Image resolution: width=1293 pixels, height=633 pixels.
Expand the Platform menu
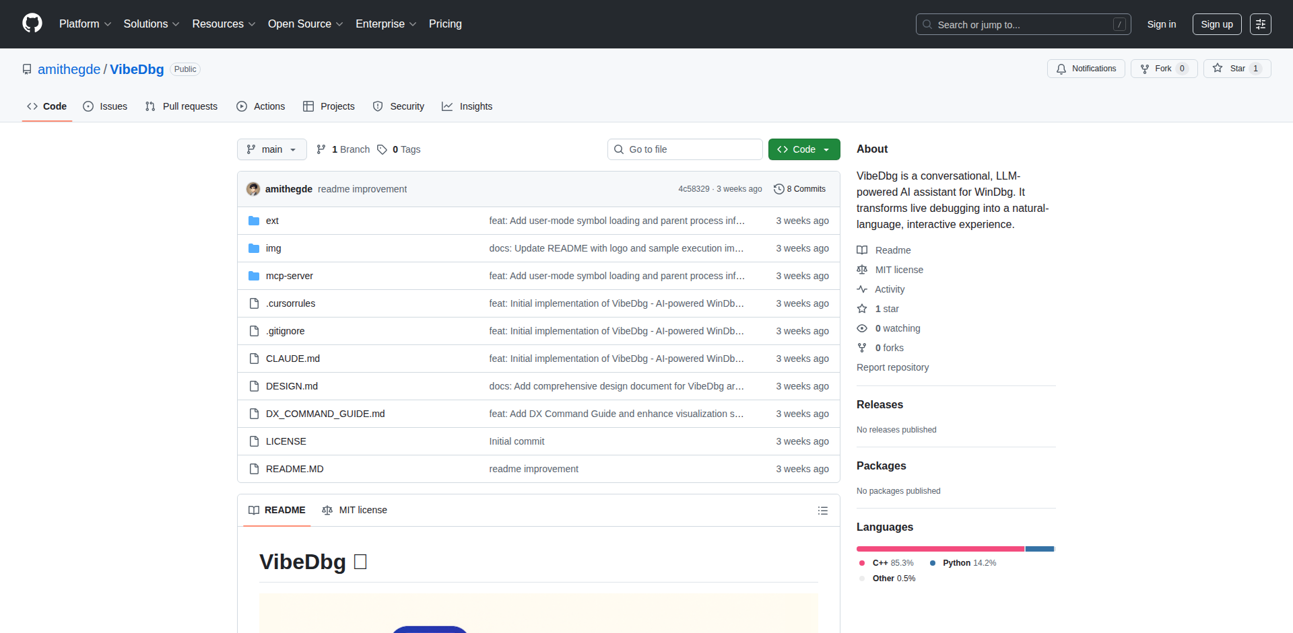[x=85, y=24]
